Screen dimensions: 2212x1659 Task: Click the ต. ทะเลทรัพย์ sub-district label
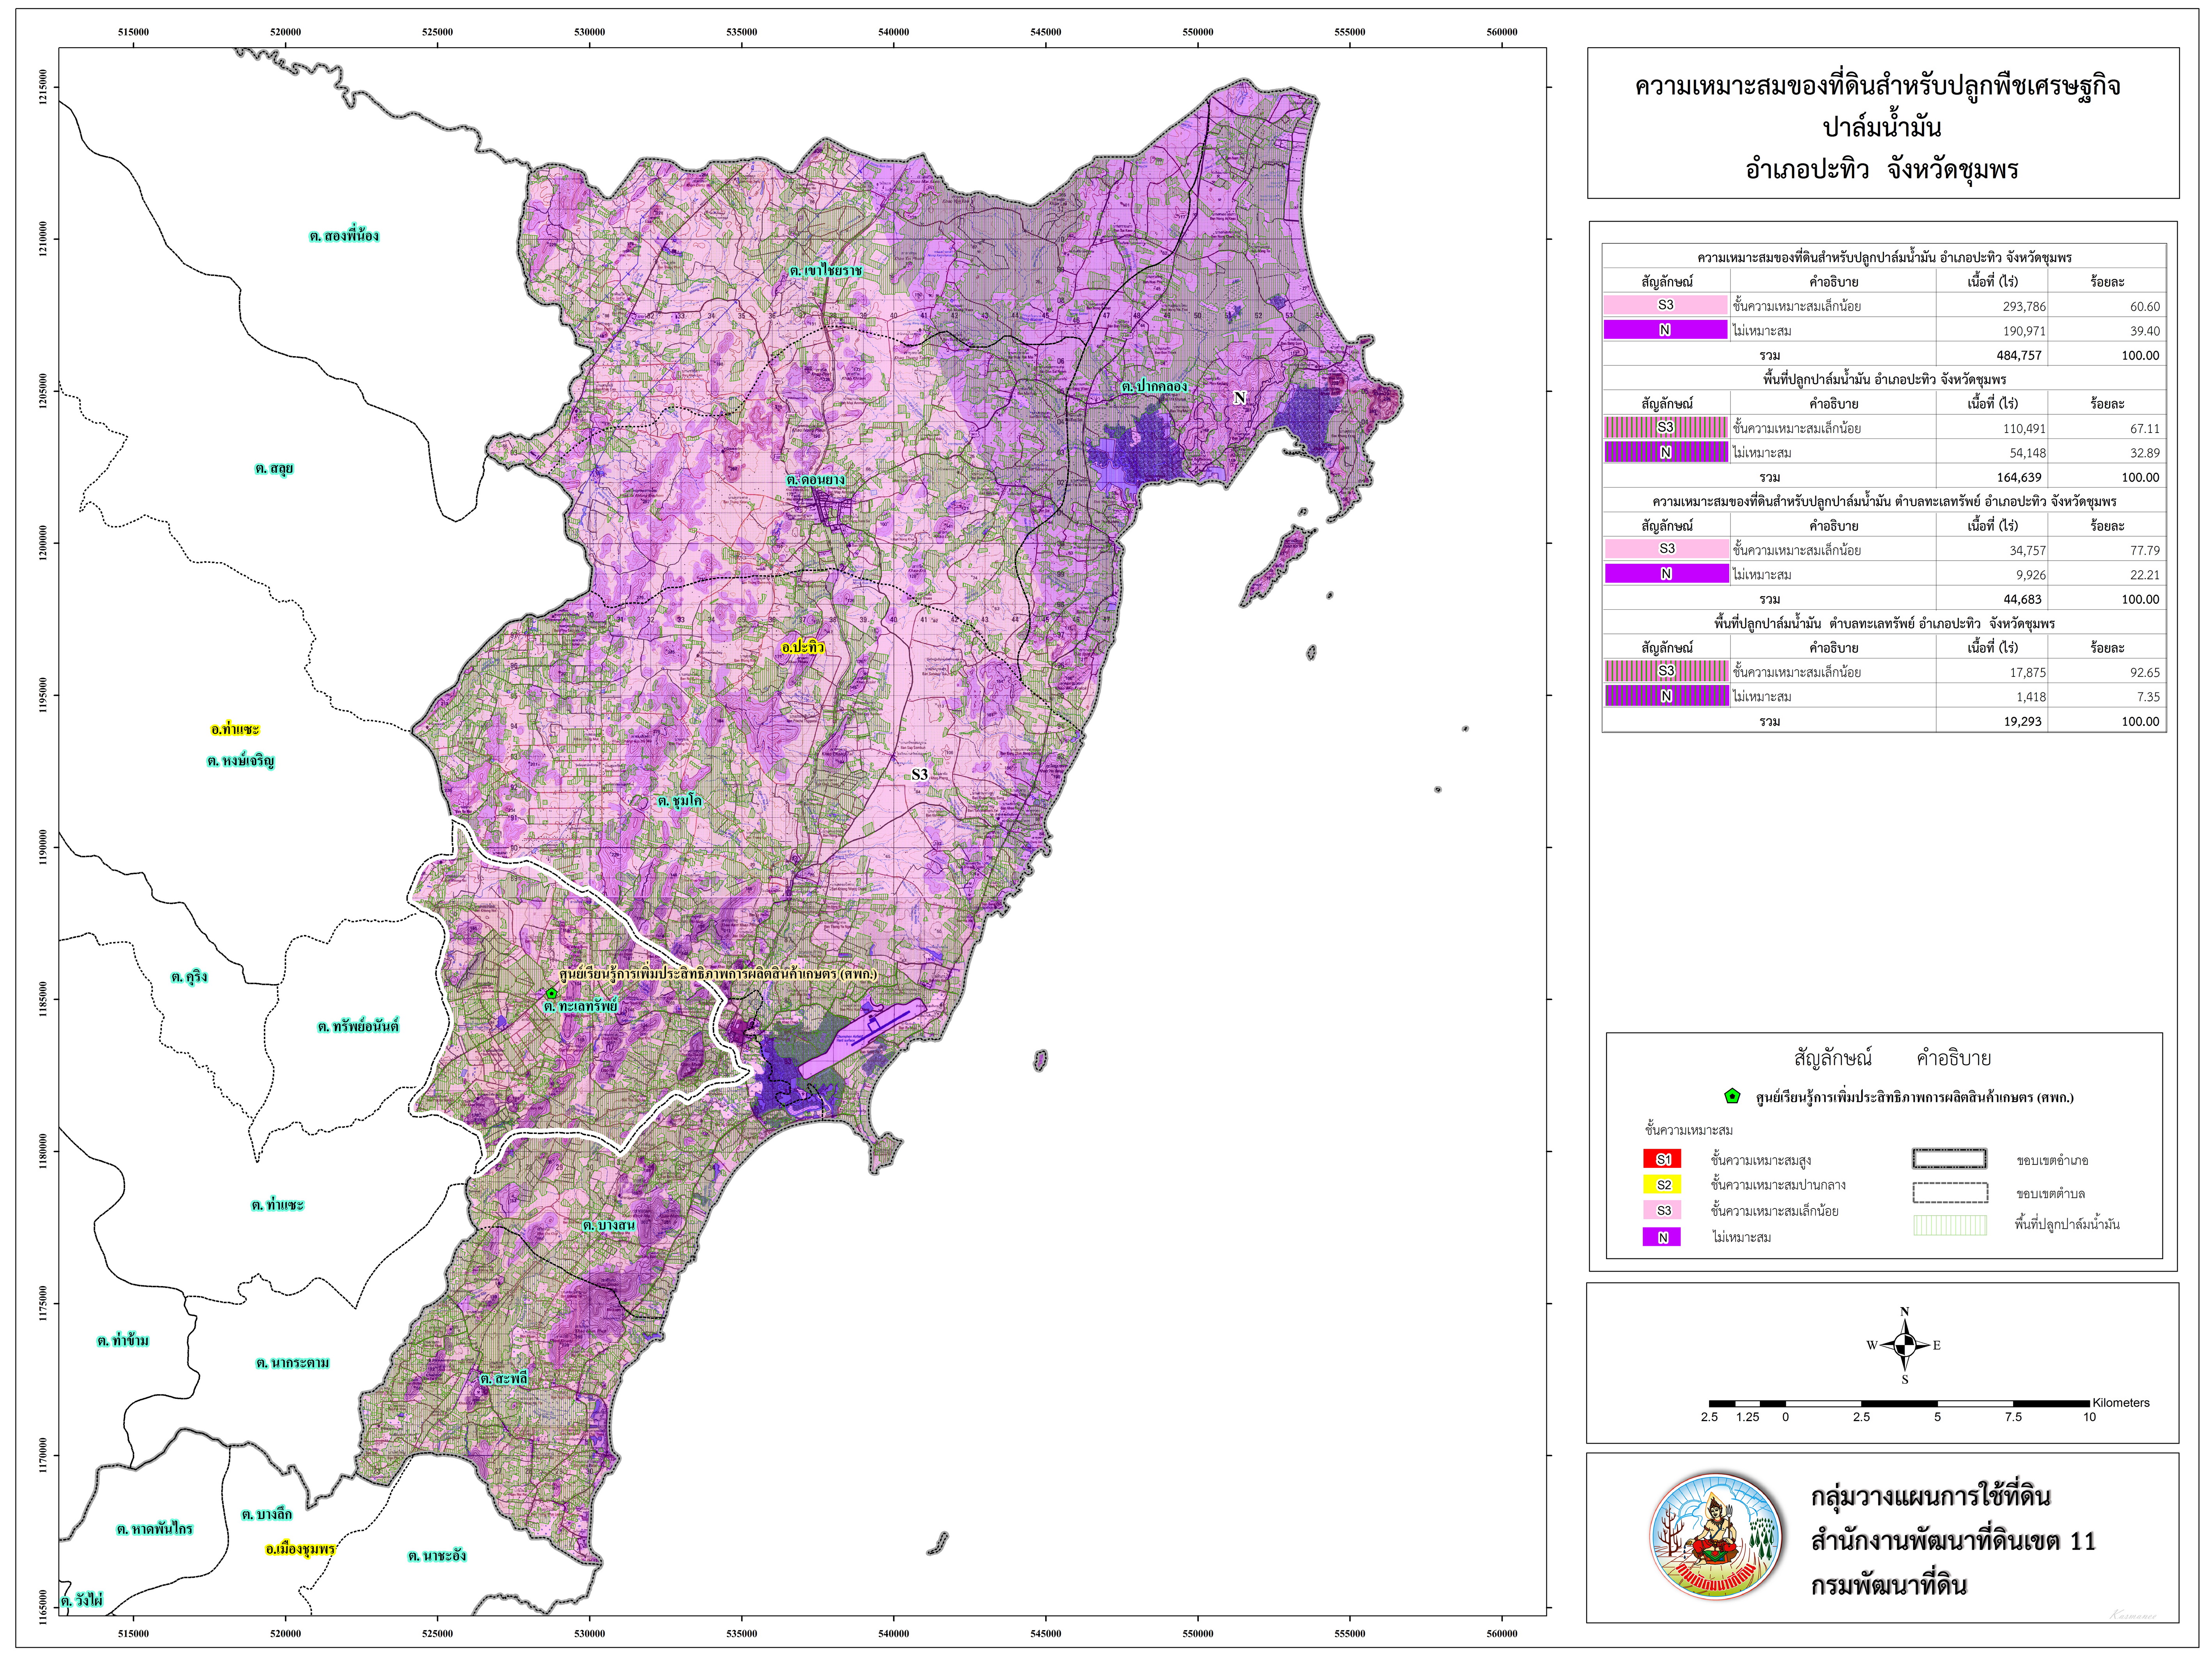click(581, 1007)
